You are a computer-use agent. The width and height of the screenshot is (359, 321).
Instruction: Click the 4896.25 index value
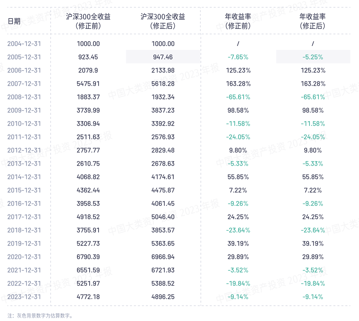coord(163,297)
